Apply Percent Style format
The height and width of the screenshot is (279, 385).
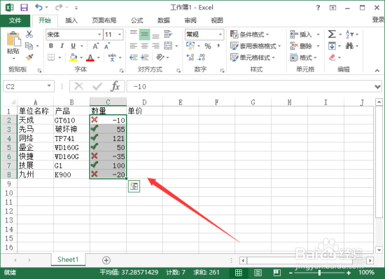(x=208, y=46)
